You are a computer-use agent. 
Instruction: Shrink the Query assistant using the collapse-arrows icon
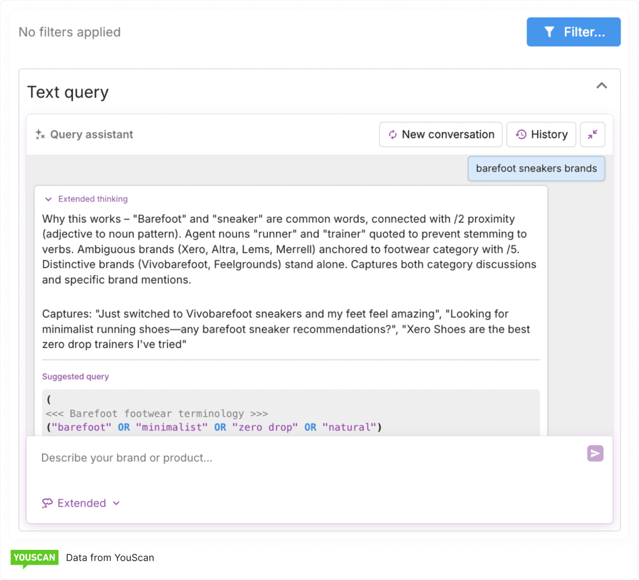[x=593, y=134]
